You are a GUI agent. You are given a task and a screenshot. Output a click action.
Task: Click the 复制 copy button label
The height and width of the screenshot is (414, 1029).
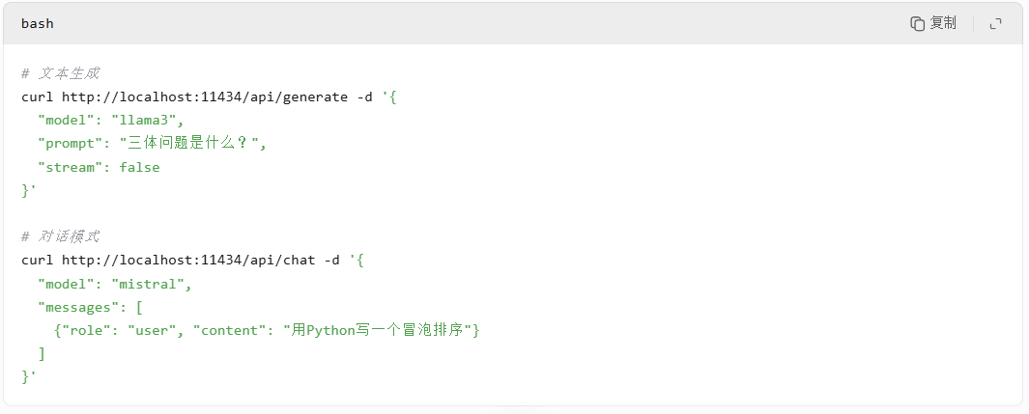(943, 23)
